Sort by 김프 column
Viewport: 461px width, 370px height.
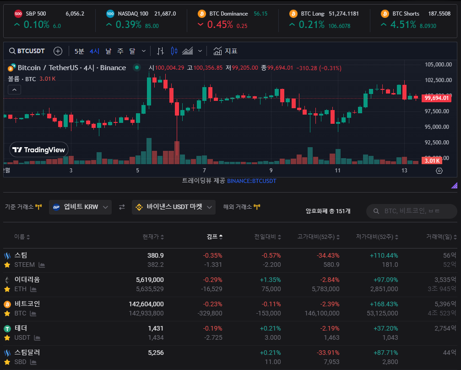click(x=215, y=237)
